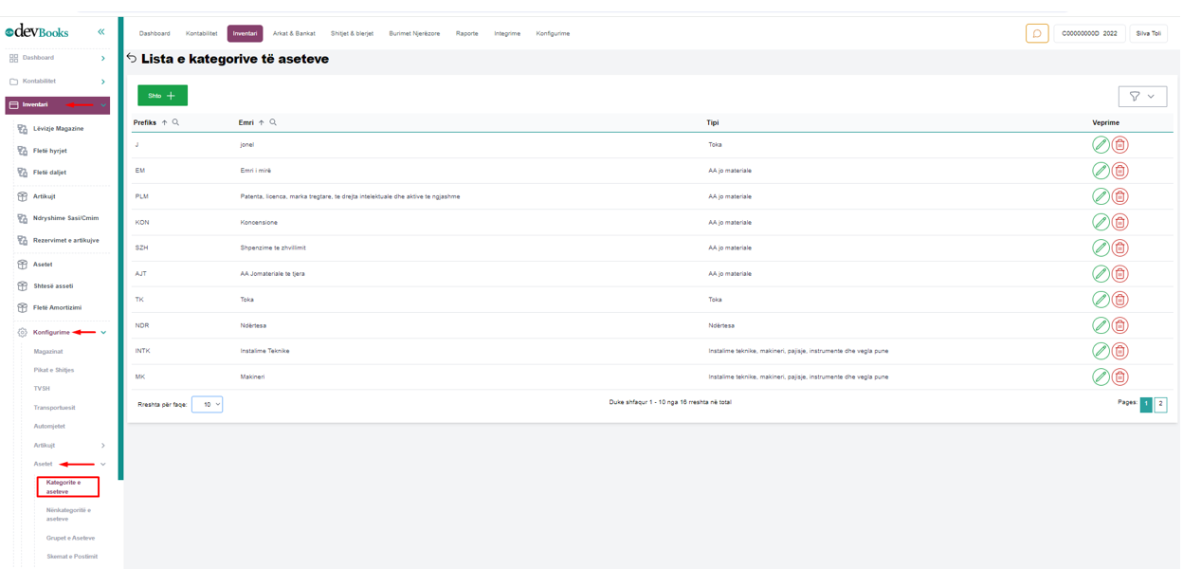Image resolution: width=1183 pixels, height=569 pixels.
Task: Open the filter dropdown button
Action: pyautogui.click(x=1142, y=96)
